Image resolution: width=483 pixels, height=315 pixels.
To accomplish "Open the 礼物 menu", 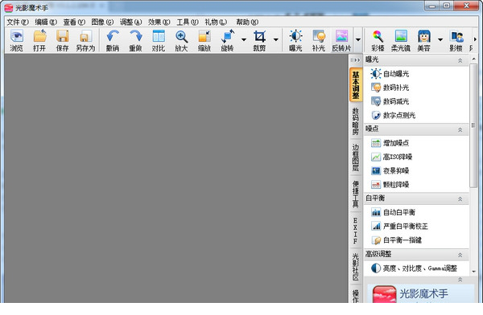I will pyautogui.click(x=216, y=22).
